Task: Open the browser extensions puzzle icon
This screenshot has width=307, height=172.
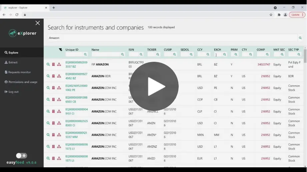Action: 279,15
